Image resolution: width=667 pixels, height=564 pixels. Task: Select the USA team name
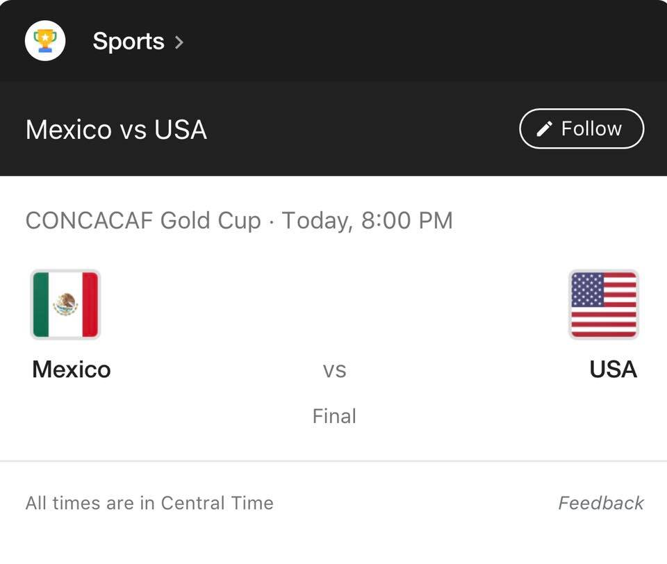(x=613, y=369)
